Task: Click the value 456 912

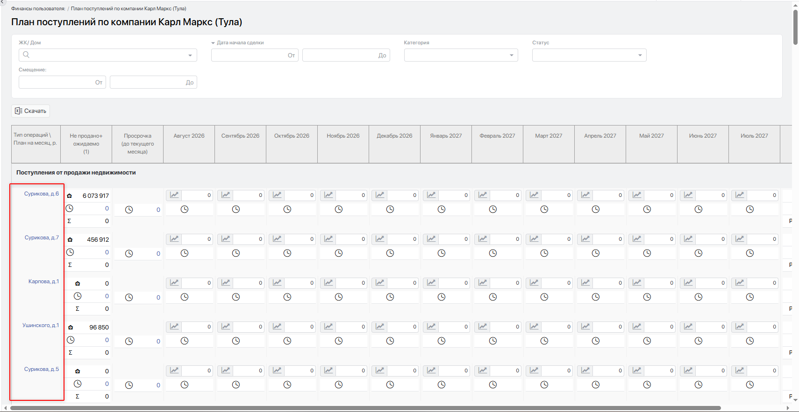Action: (x=98, y=240)
